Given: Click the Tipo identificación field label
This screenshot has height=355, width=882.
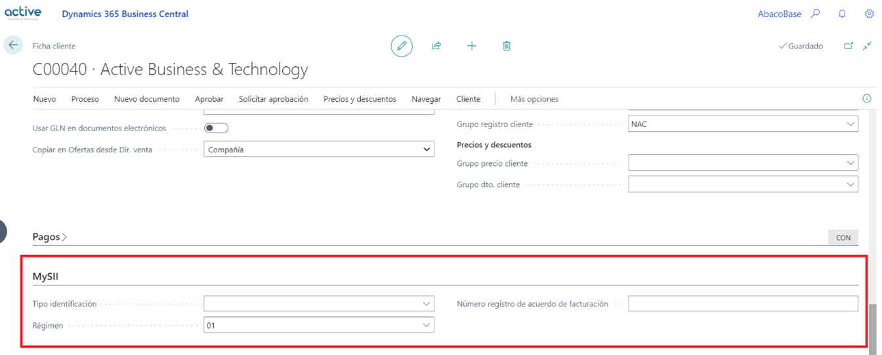Looking at the screenshot, I should coord(64,304).
